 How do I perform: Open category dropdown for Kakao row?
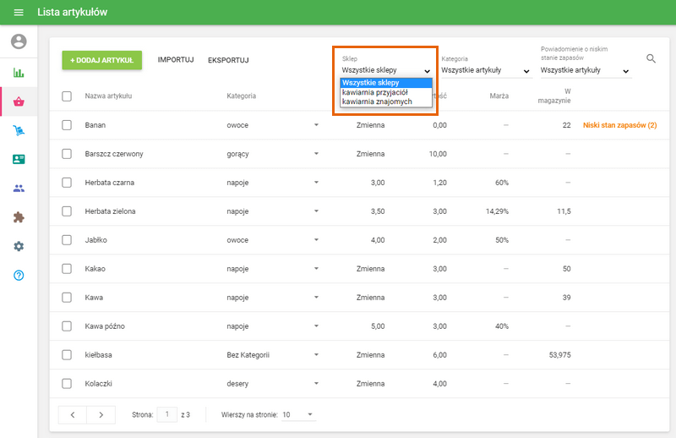pos(316,269)
